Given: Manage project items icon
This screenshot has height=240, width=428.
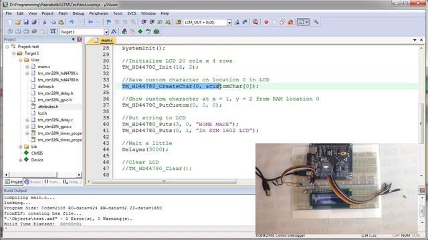Looking at the screenshot, I should pyautogui.click(x=124, y=31).
